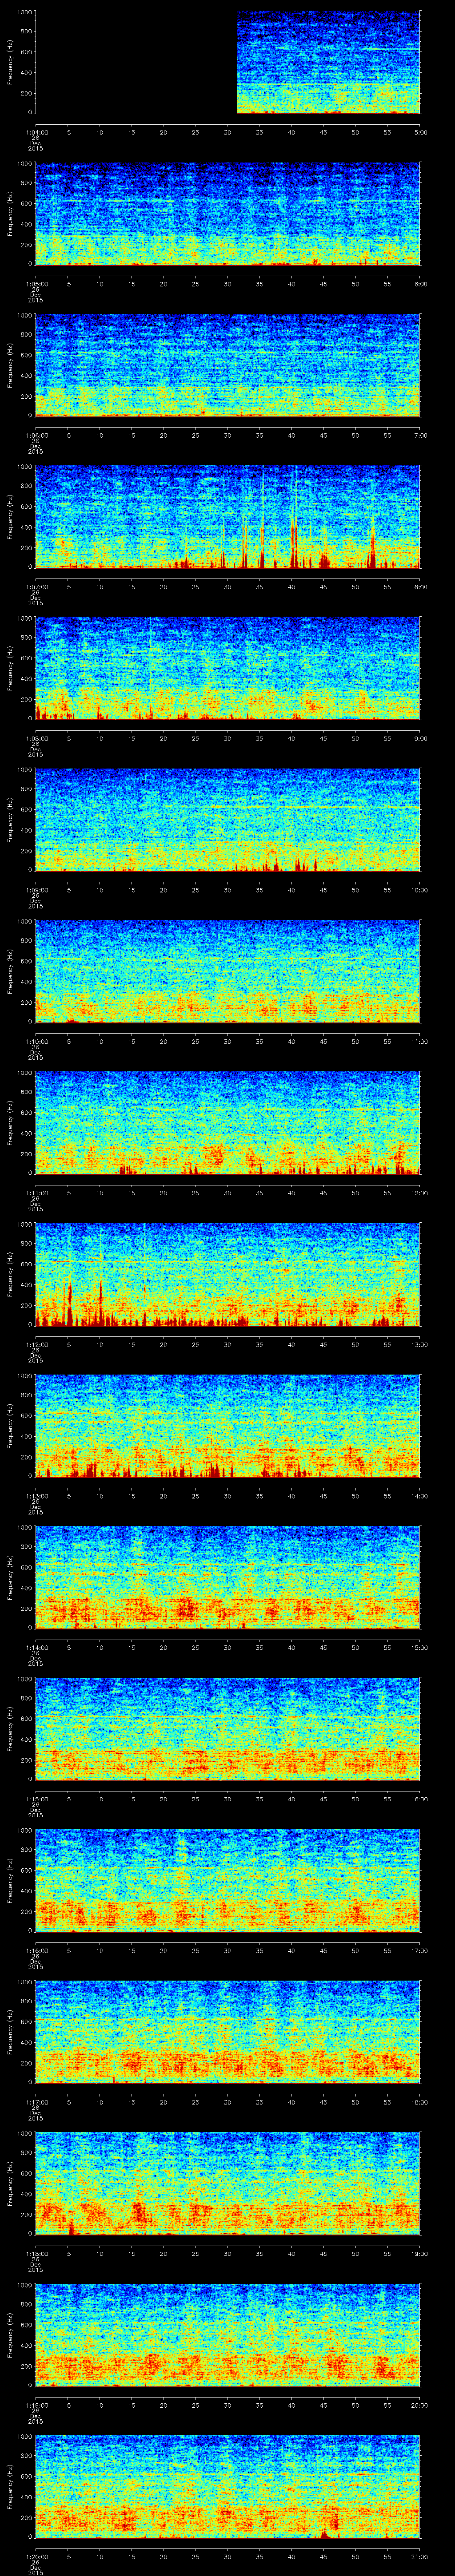Image resolution: width=455 pixels, height=2576 pixels.
Task: Select the '1:06:00' time axis label
Action: 36,434
